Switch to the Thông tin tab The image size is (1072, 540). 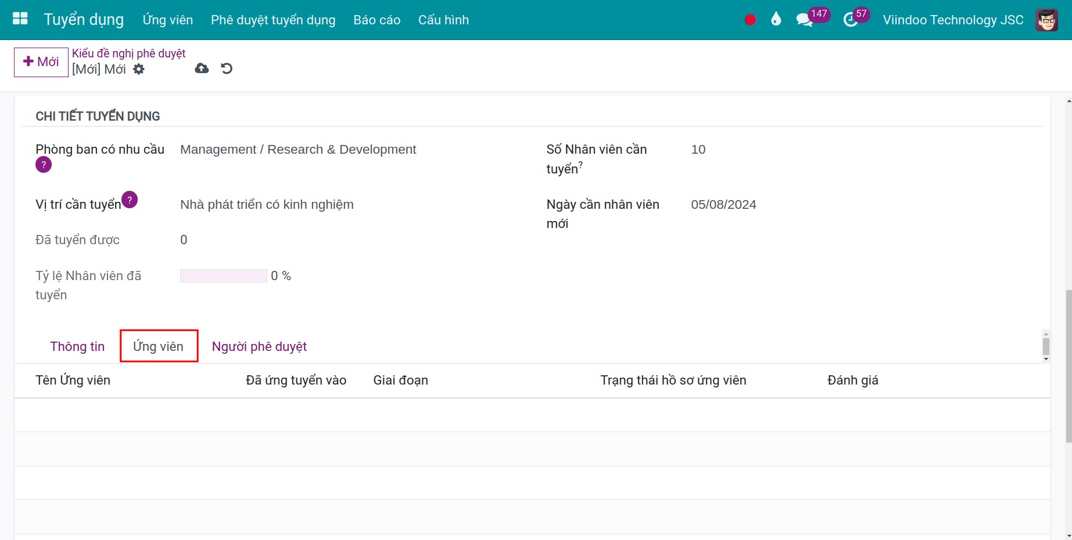77,346
